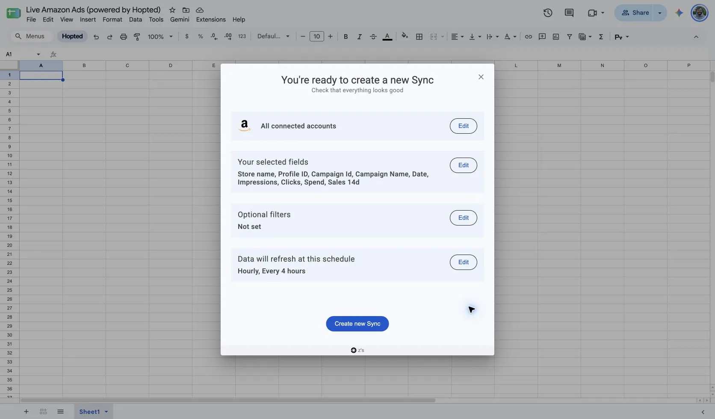Image resolution: width=715 pixels, height=419 pixels.
Task: Collapse the toolbar with up chevron
Action: [696, 37]
